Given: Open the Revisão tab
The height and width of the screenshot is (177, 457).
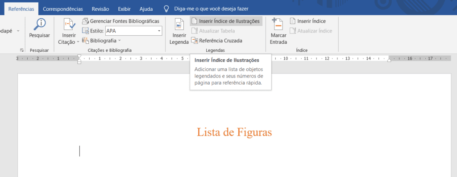Looking at the screenshot, I should click(100, 9).
